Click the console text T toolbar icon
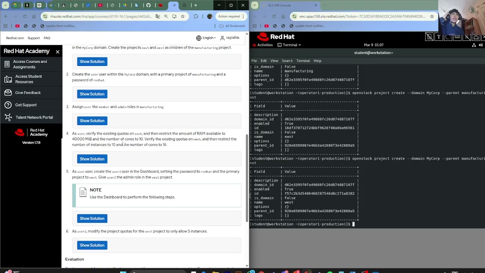485x273 pixels. pyautogui.click(x=438, y=37)
